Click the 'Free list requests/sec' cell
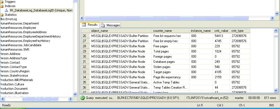The height and width of the screenshot is (109, 280). [x=171, y=36]
